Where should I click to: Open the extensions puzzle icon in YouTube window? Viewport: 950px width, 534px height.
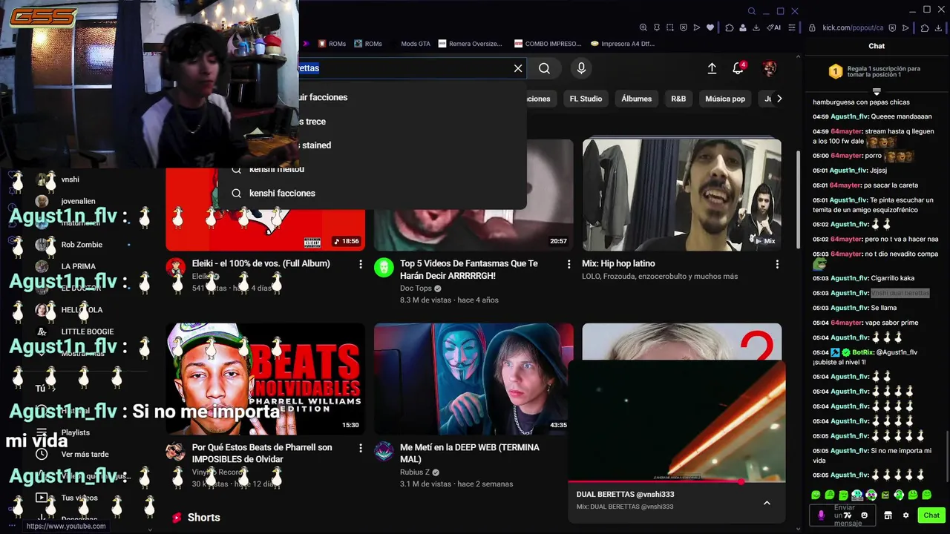[730, 27]
